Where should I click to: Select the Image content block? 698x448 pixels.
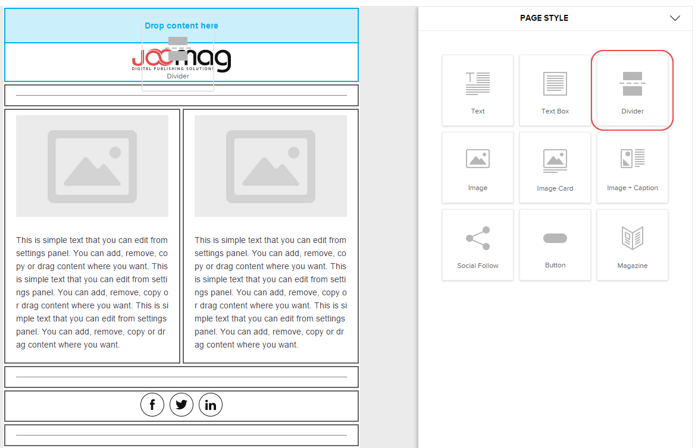pos(477,168)
